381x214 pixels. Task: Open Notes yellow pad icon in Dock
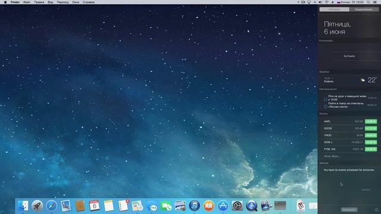click(108, 206)
